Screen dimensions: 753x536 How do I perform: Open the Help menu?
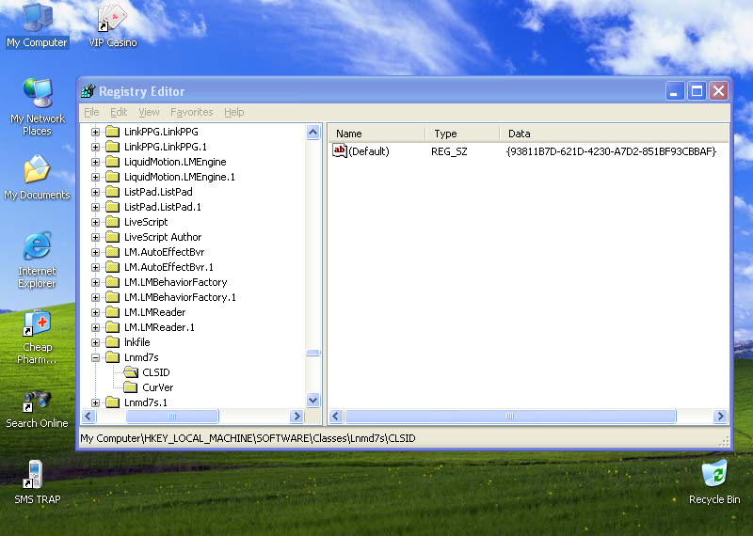click(233, 112)
